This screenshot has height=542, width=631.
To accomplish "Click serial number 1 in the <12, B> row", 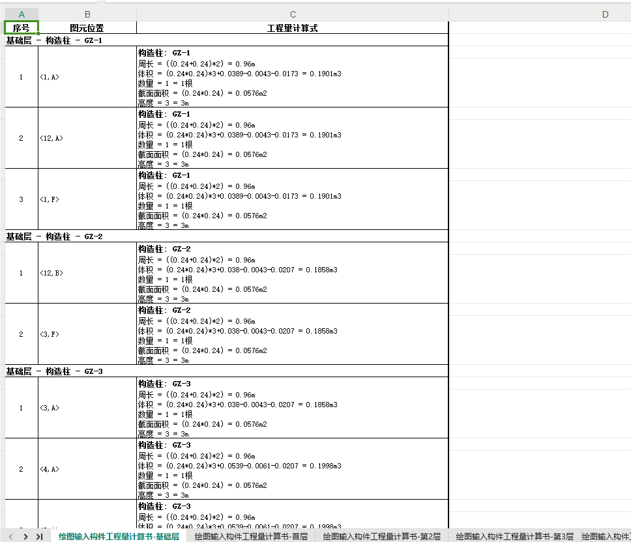I will (x=22, y=273).
